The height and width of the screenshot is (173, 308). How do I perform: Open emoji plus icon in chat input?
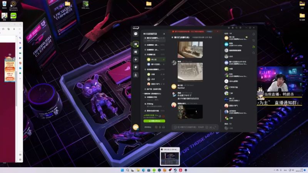207,127
